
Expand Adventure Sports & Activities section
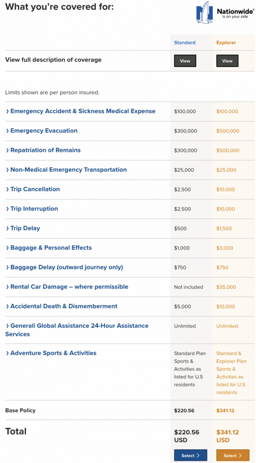(53, 353)
